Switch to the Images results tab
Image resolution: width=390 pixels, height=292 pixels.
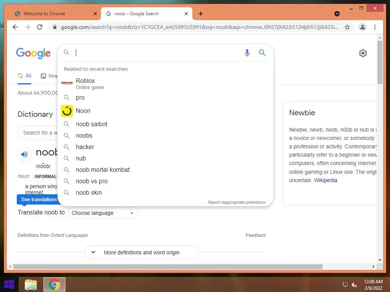pos(49,76)
